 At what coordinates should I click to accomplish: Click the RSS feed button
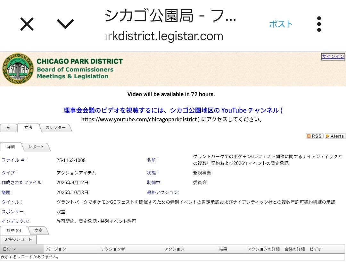pos(315,136)
